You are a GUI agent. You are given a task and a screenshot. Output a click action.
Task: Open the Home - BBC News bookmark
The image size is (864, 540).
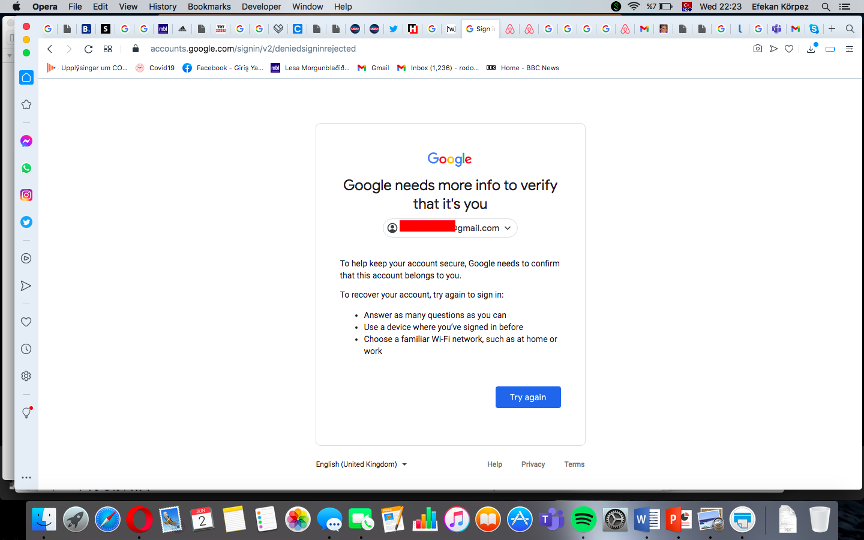click(523, 68)
